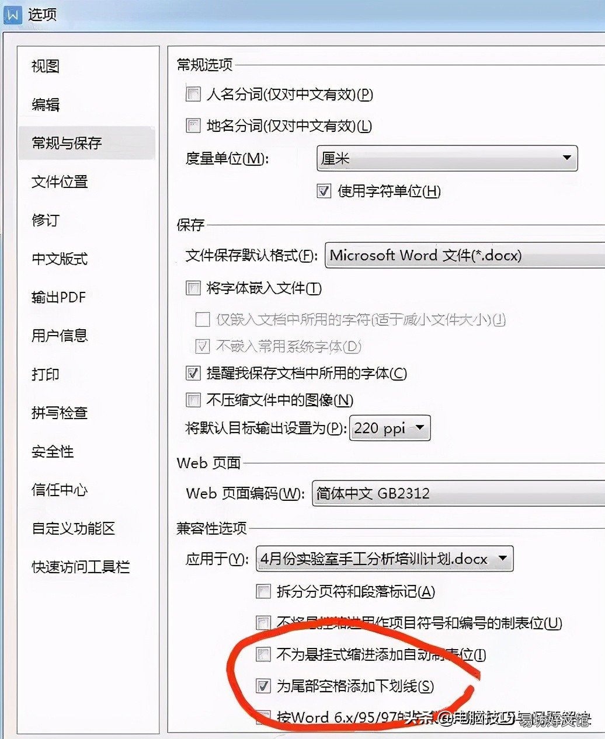Go to the 文件位置 settings page
This screenshot has width=605, height=739.
[x=60, y=182]
